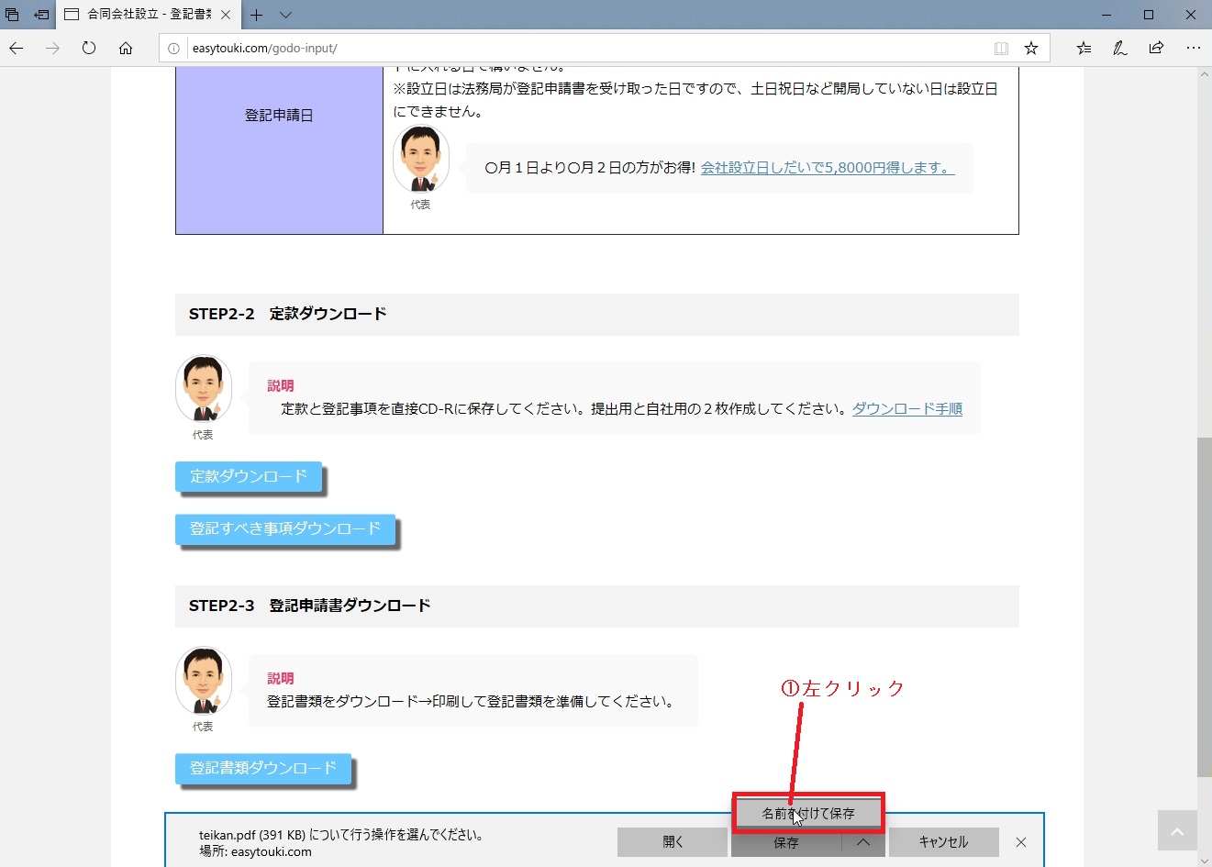
Task: Open the Settings and more ellipsis menu
Action: [1193, 48]
